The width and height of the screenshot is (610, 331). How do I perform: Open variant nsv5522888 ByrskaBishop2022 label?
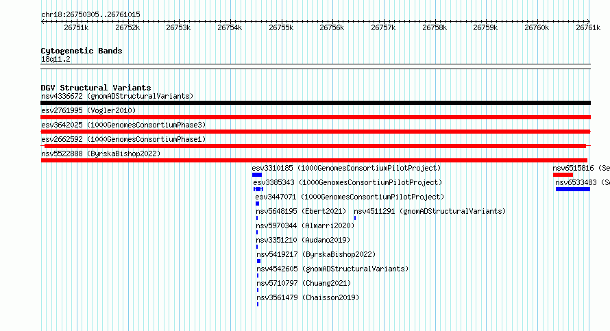(x=101, y=154)
